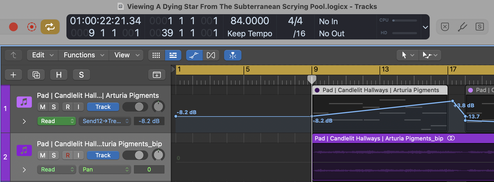
Task: Open the Pan automation parameter menu
Action: [105, 169]
